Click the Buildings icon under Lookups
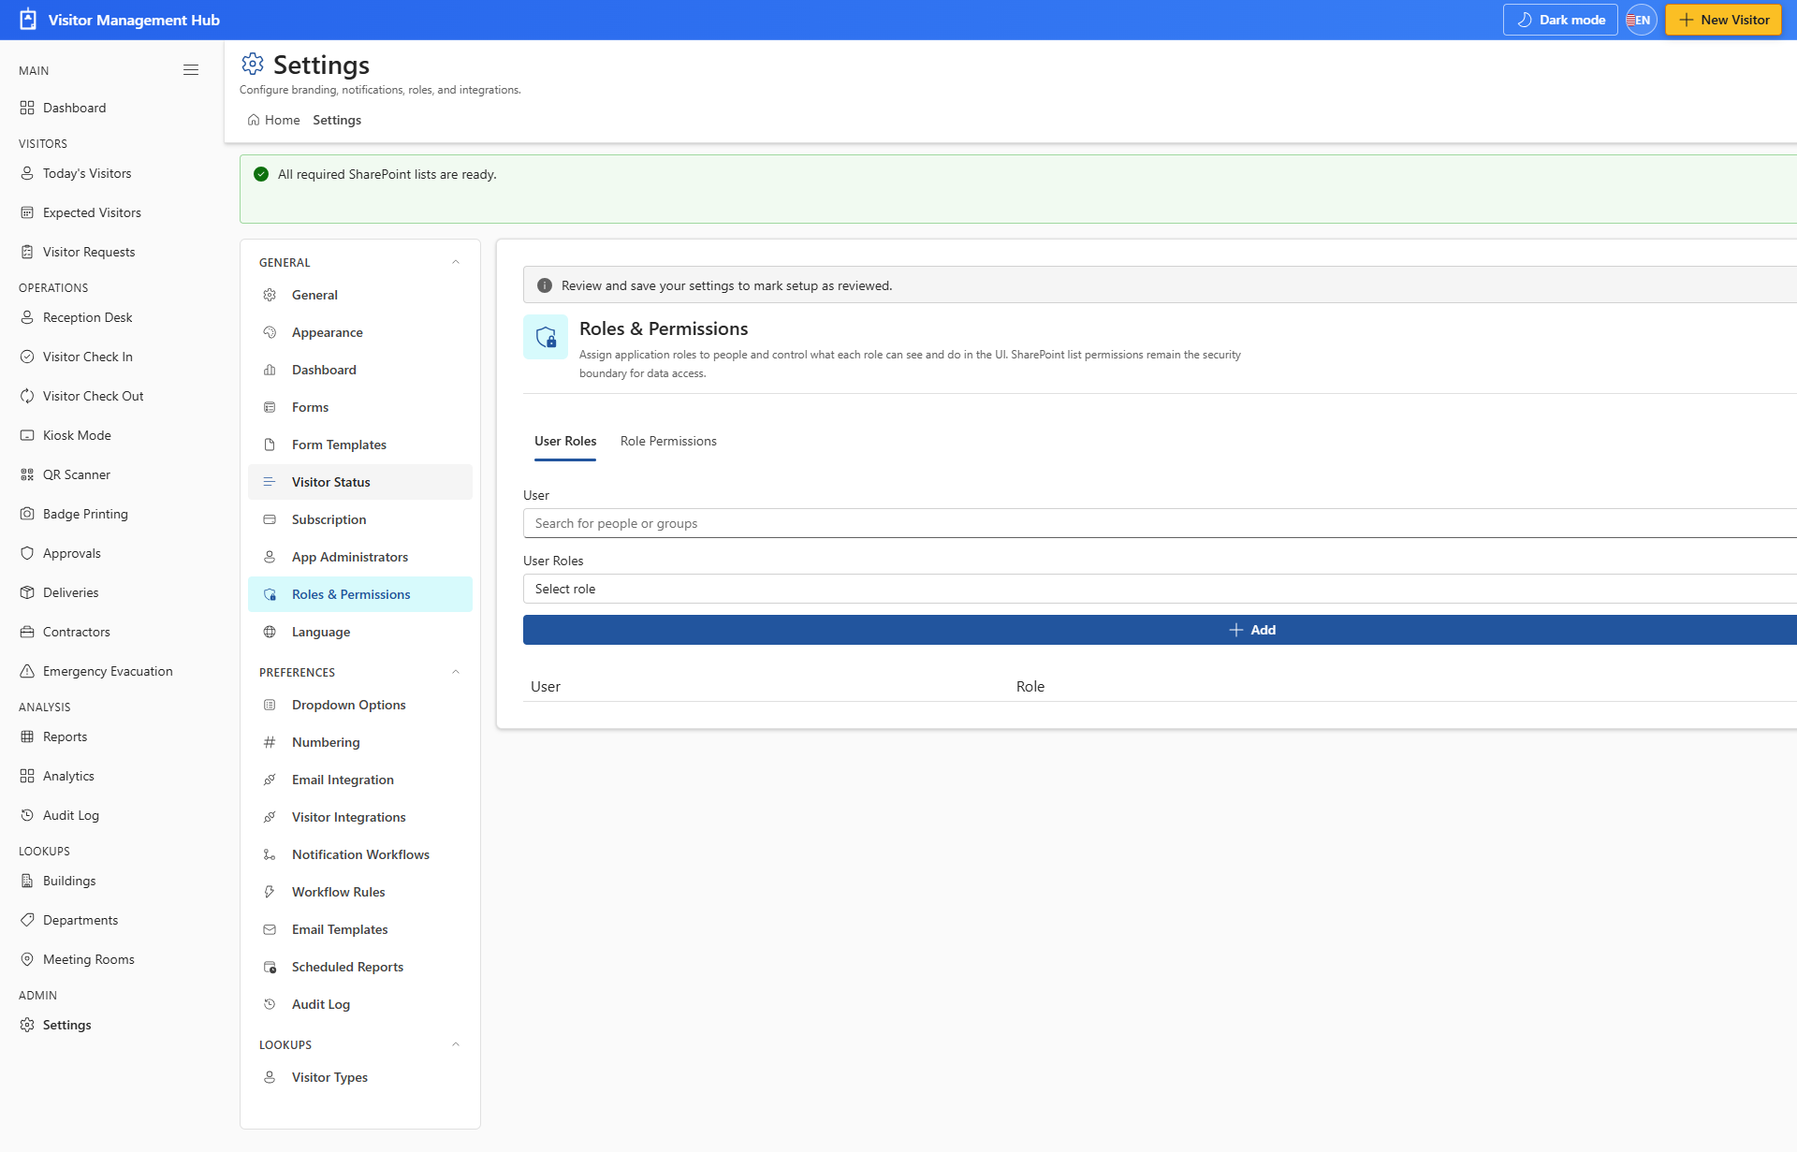This screenshot has width=1797, height=1152. (x=27, y=881)
